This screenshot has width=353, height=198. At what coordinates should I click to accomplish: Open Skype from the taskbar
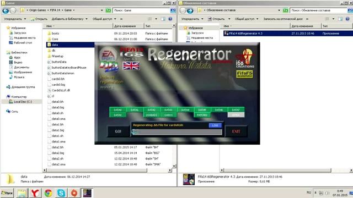click(61, 193)
